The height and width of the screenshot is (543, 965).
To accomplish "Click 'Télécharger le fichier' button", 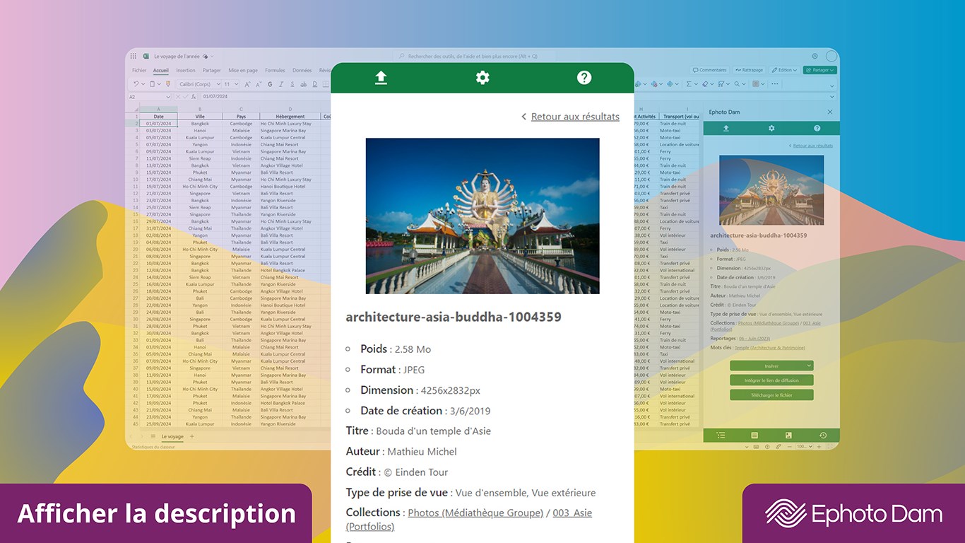I will (x=771, y=395).
